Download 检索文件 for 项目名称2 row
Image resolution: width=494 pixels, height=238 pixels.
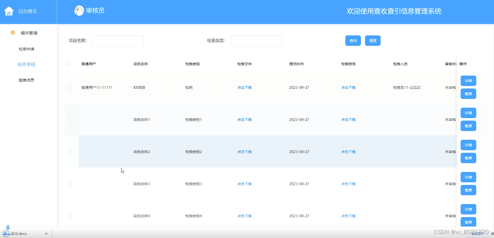[x=245, y=152]
